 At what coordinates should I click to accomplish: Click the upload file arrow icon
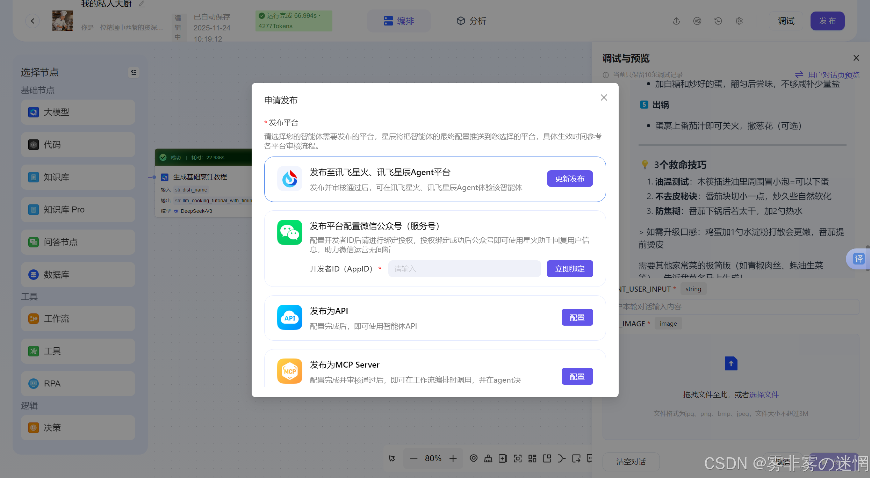click(731, 363)
